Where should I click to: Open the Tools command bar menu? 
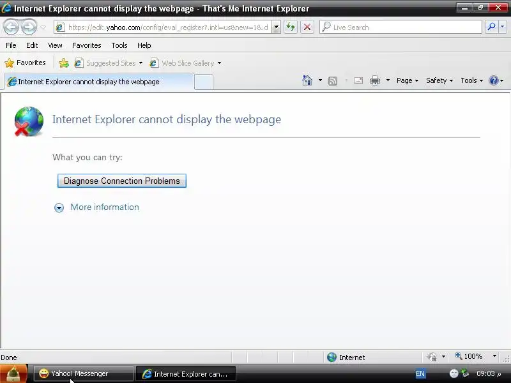coord(471,80)
